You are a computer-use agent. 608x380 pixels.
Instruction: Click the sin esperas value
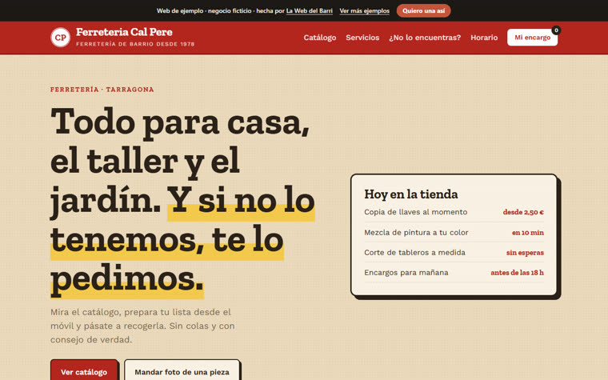[525, 253]
